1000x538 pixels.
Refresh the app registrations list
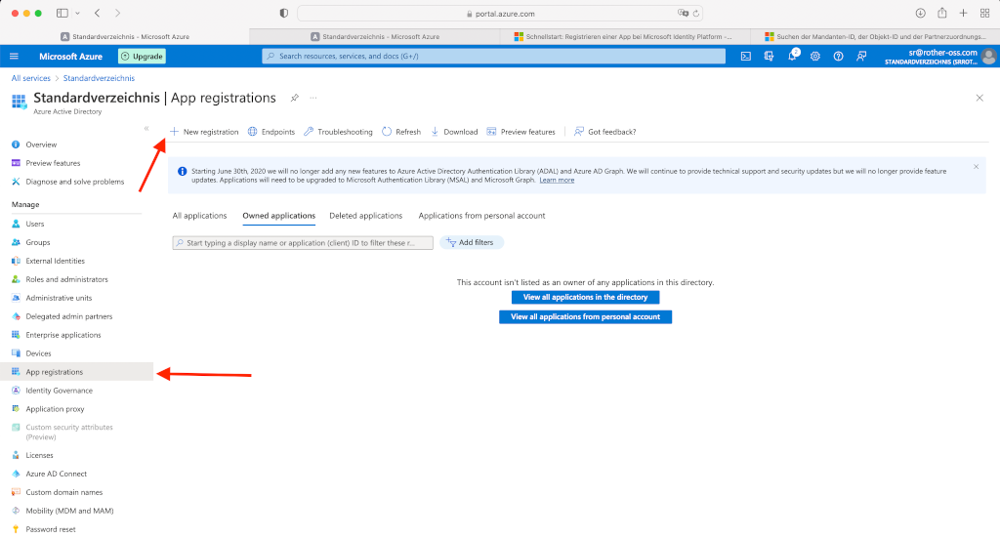(401, 131)
